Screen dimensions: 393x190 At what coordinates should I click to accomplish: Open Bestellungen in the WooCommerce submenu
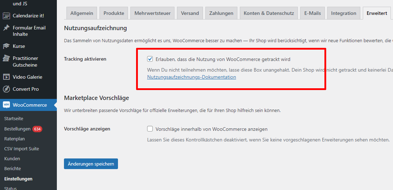(x=17, y=129)
